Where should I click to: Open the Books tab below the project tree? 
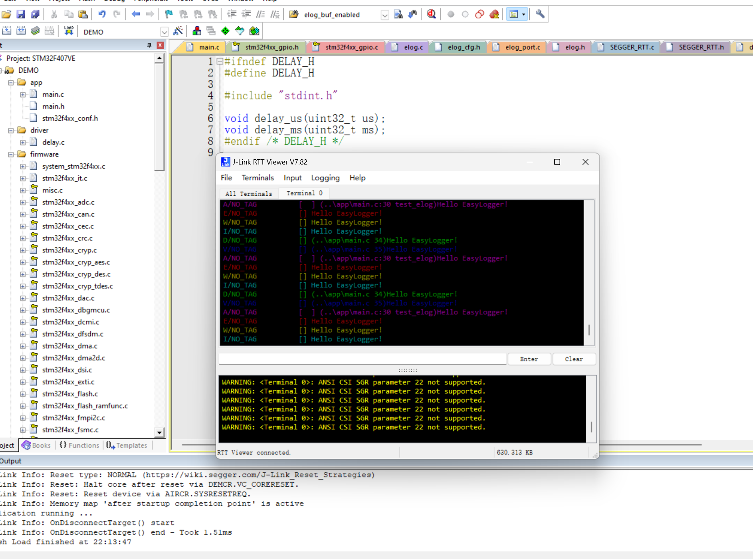point(36,445)
